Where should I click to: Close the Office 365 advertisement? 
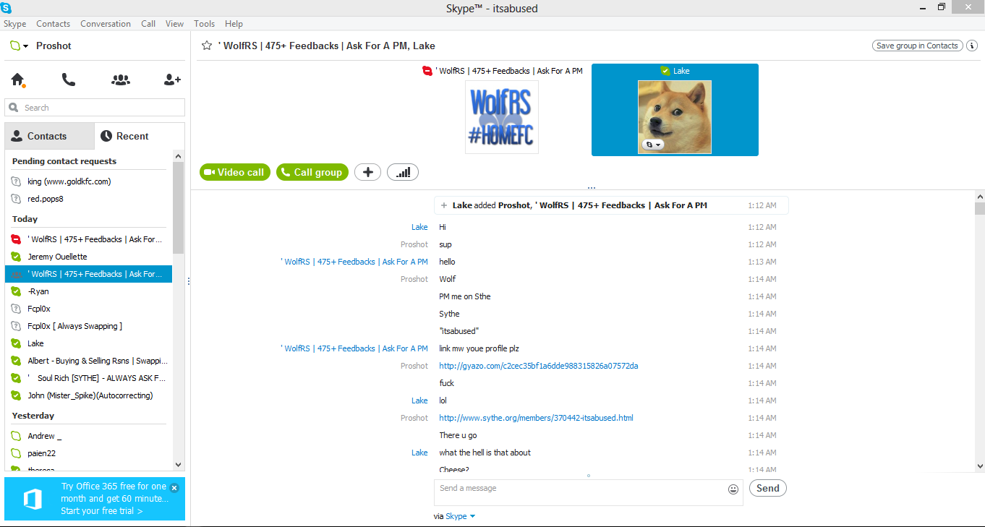[x=174, y=488]
